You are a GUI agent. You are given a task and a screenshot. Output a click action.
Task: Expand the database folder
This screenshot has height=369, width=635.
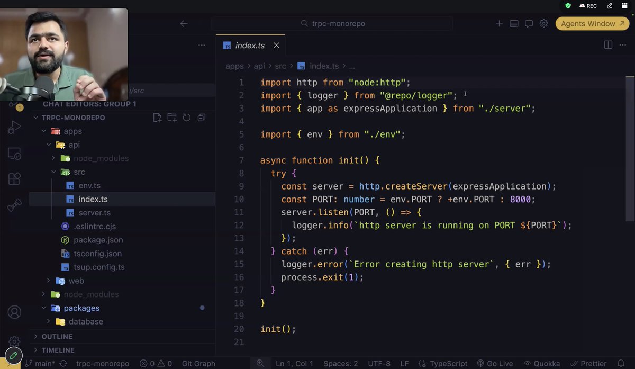(49, 321)
